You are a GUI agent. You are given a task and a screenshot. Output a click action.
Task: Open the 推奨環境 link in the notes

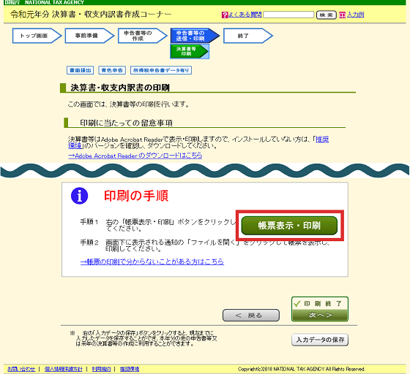point(322,140)
